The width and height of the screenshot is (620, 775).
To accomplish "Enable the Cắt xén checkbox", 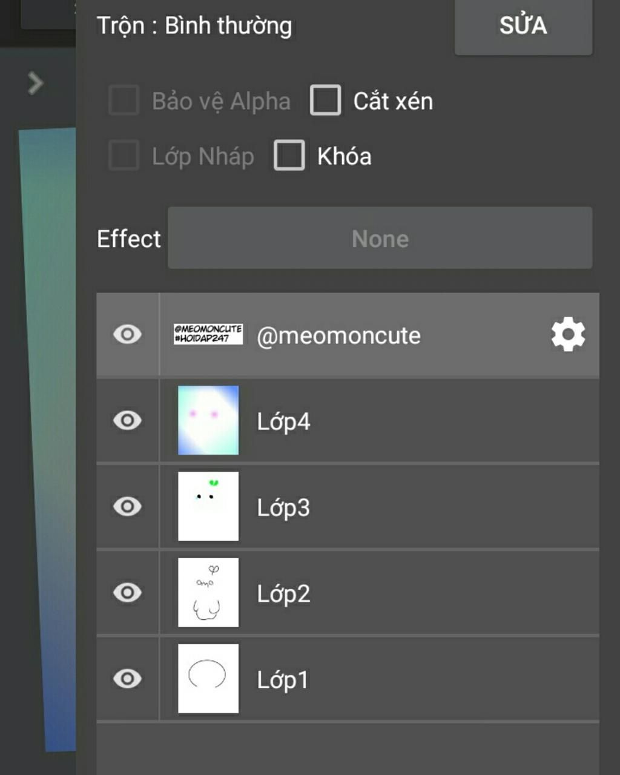I will [x=326, y=100].
